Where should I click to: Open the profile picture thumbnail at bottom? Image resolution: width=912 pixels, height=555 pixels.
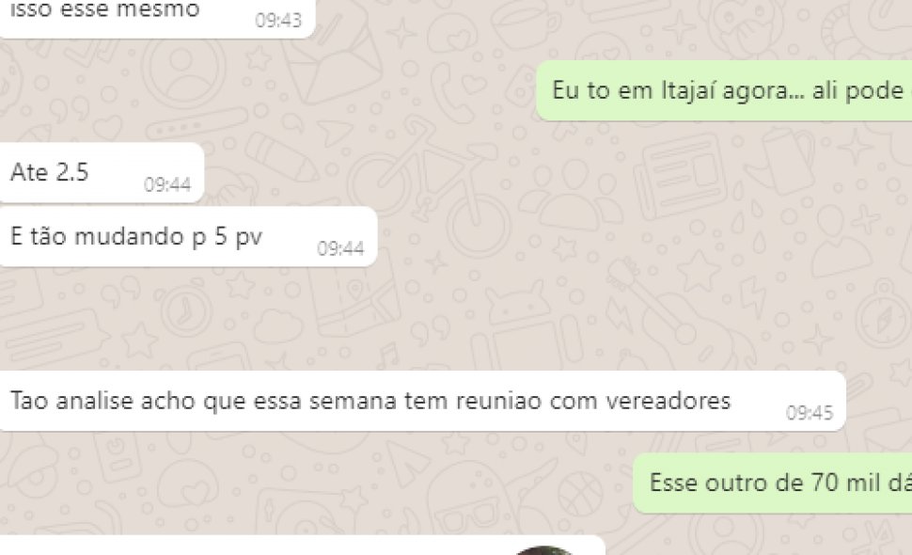pyautogui.click(x=543, y=549)
